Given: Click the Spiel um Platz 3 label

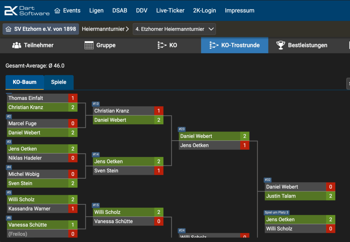Looking at the screenshot, I should (x=277, y=213).
